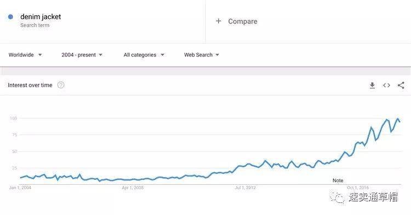This screenshot has width=411, height=215.
Task: Download the interest over time chart data
Action: (372, 85)
